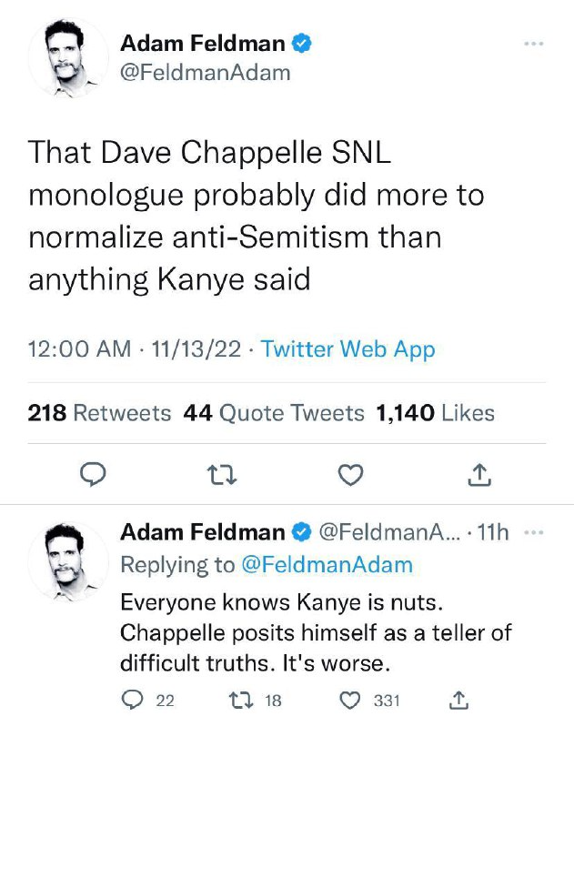
Task: Like the main Chappelle tweet
Action: (x=350, y=474)
